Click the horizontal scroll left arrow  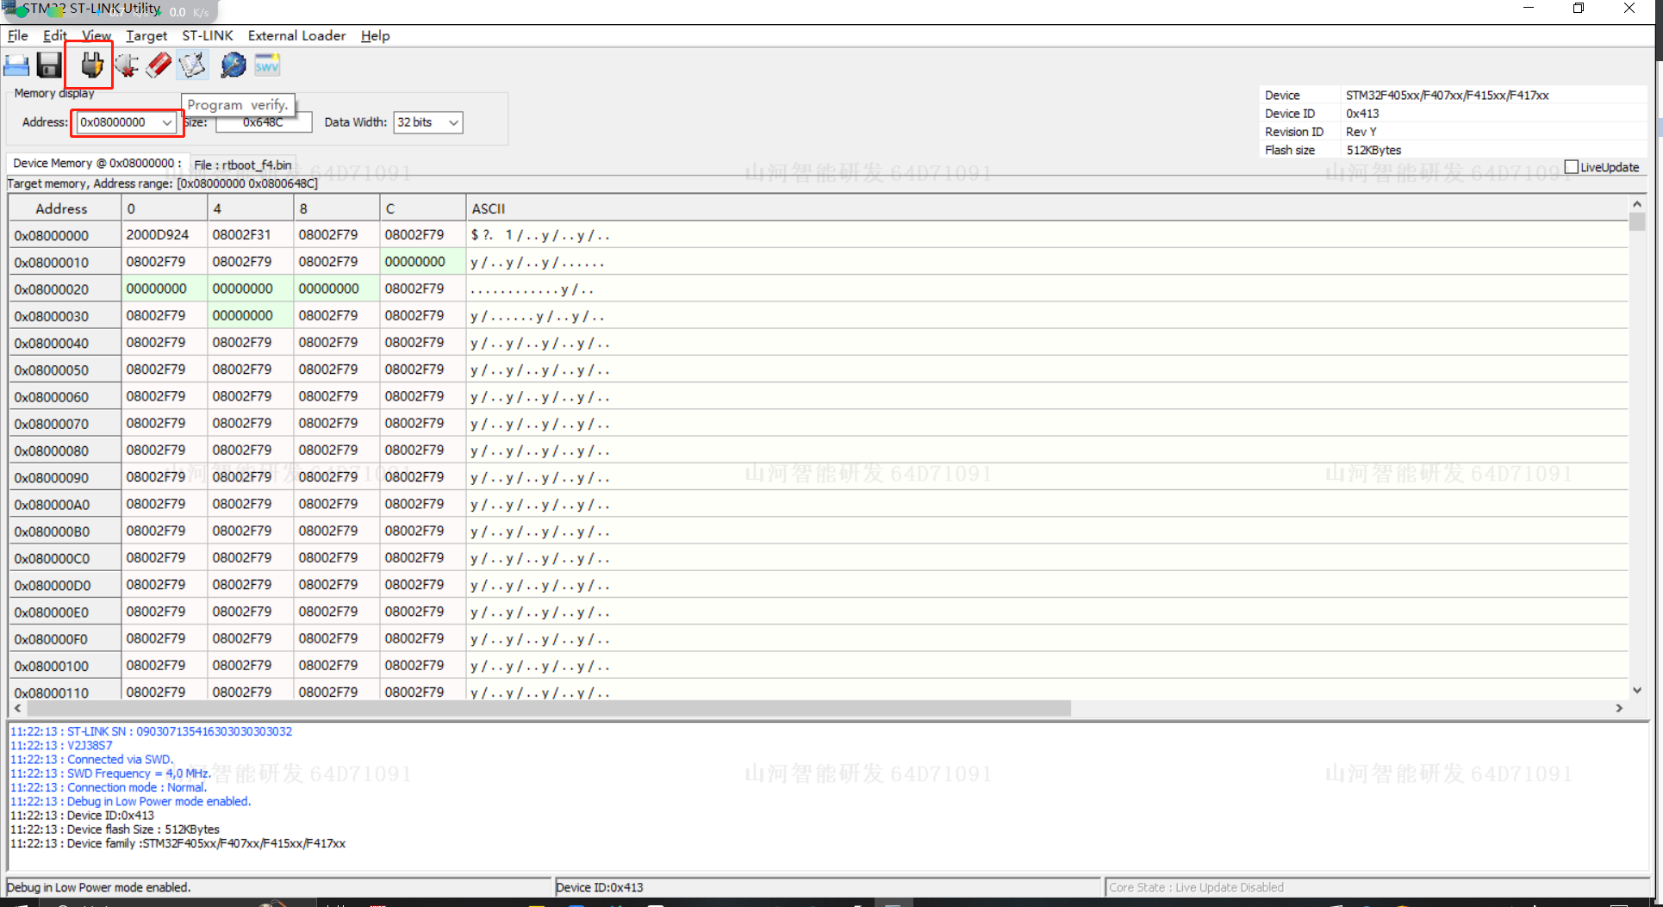[18, 708]
